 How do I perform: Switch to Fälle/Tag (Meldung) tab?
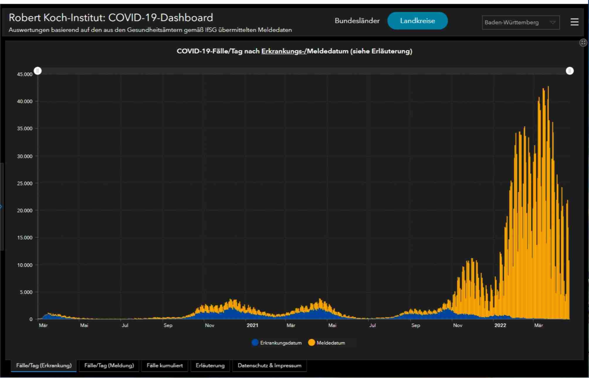[x=109, y=365]
